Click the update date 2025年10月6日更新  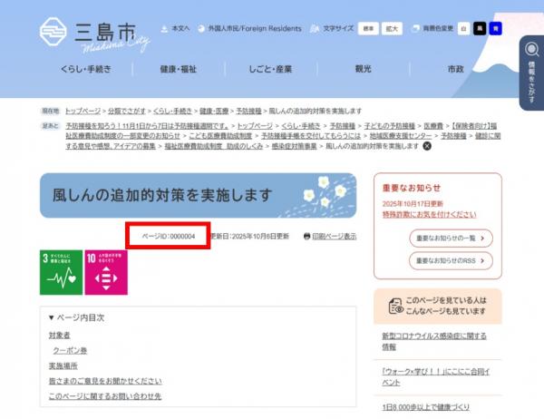[x=260, y=236]
